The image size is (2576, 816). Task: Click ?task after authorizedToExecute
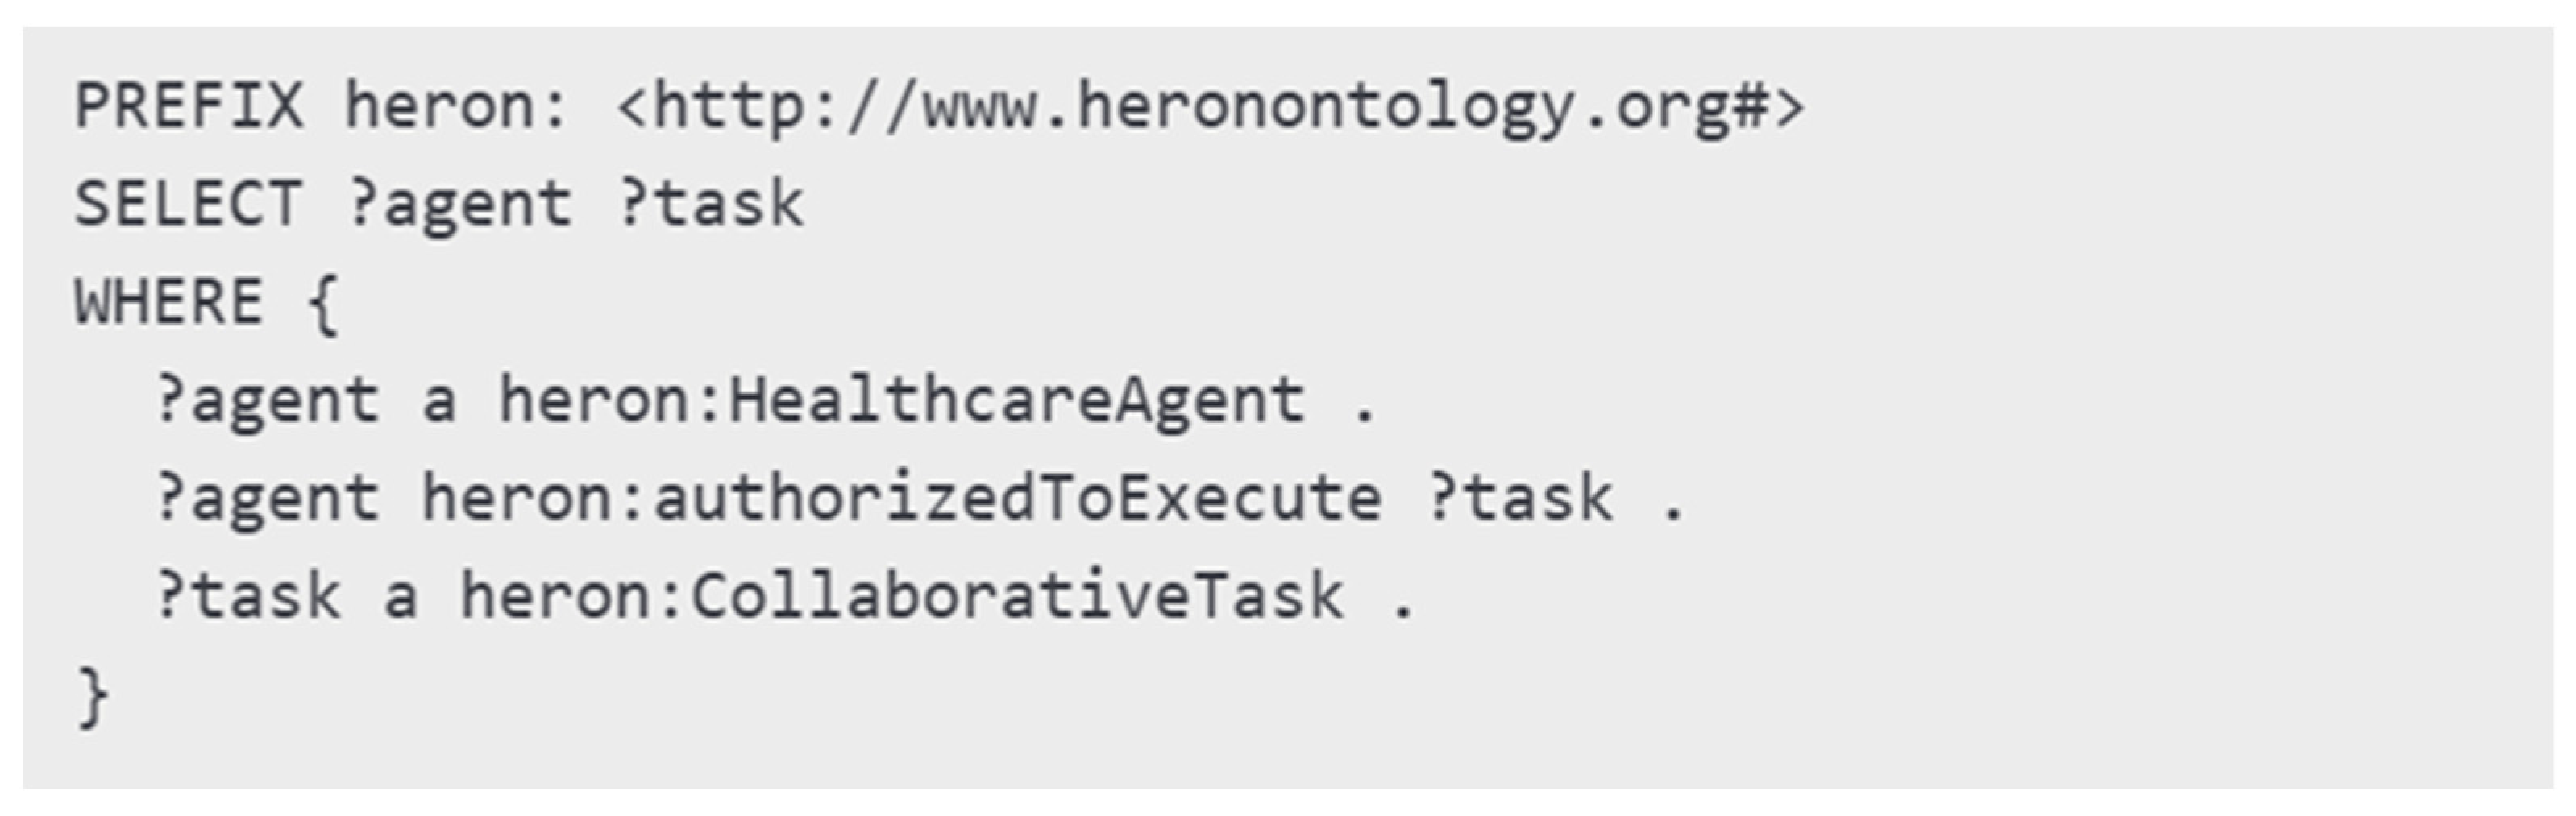coord(1520,499)
